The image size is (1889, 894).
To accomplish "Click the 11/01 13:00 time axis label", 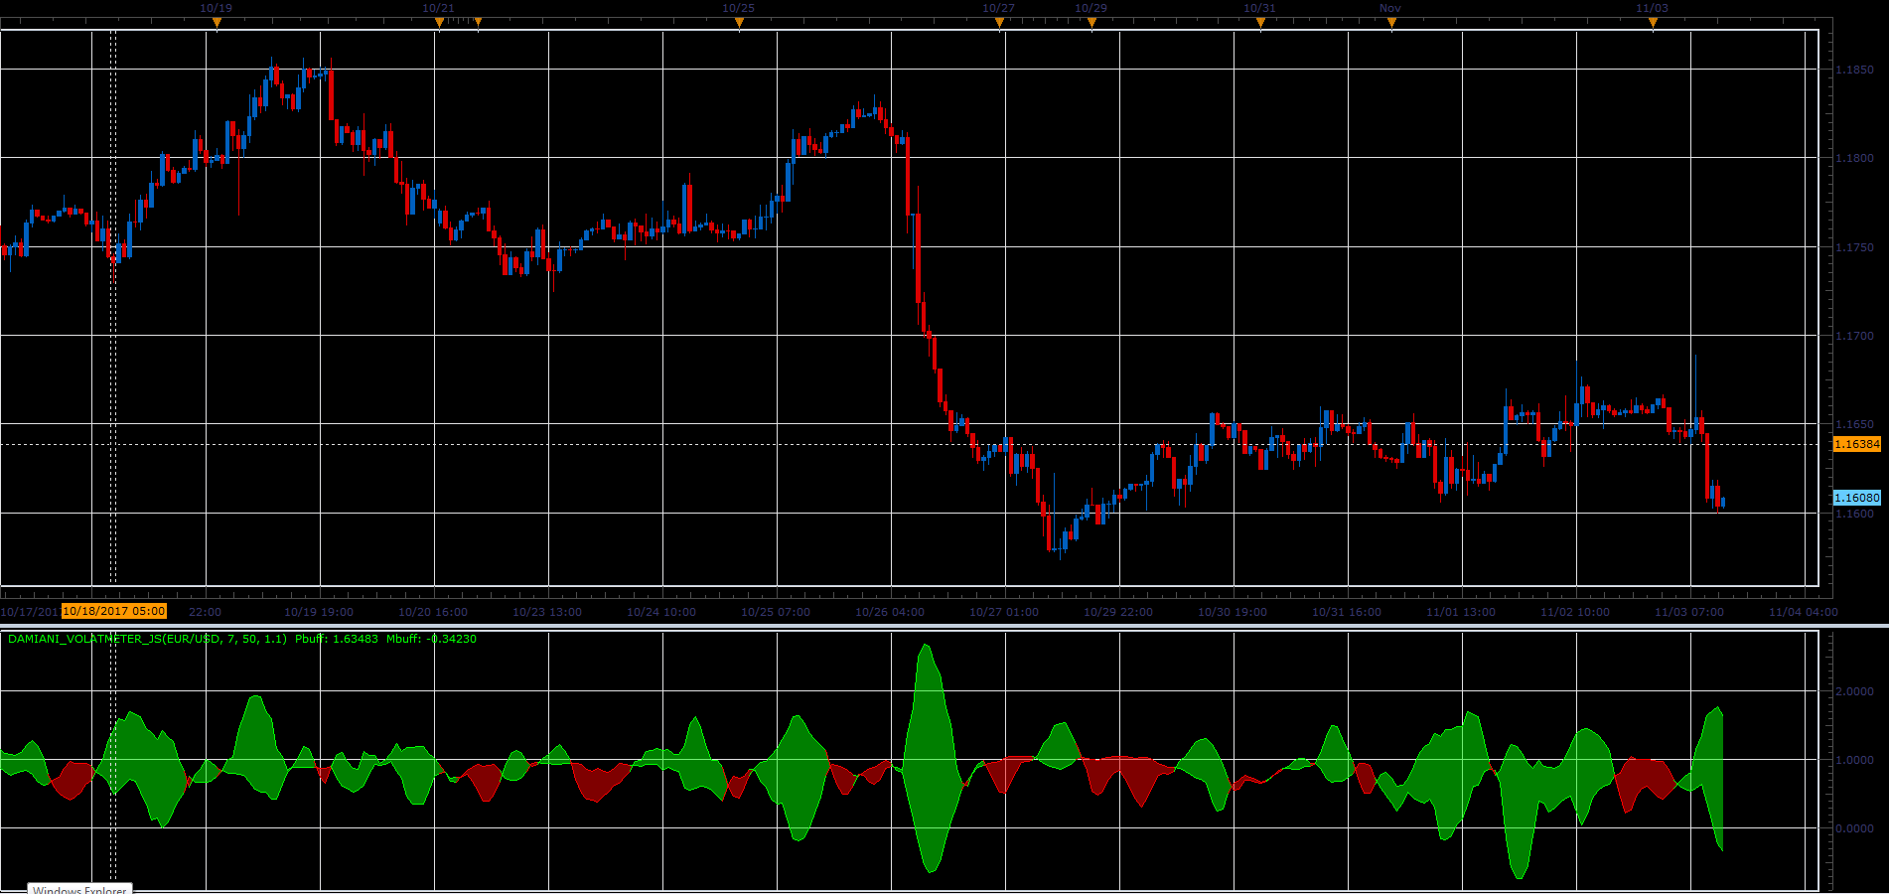I will coord(1461,612).
